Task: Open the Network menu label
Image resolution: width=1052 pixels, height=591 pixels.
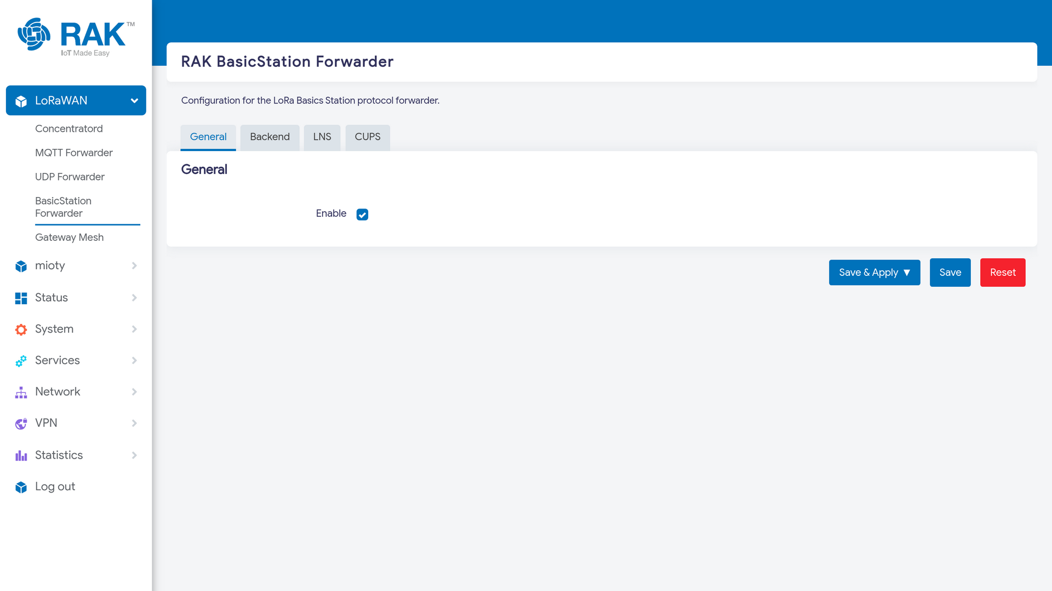Action: click(58, 392)
